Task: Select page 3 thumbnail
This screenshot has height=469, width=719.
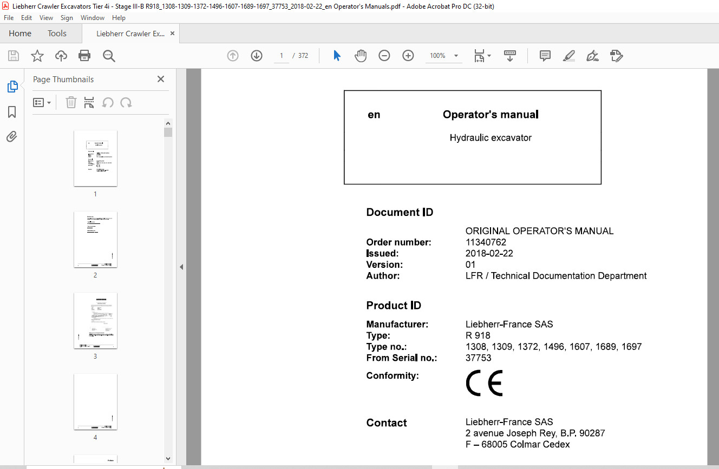Action: pyautogui.click(x=95, y=320)
